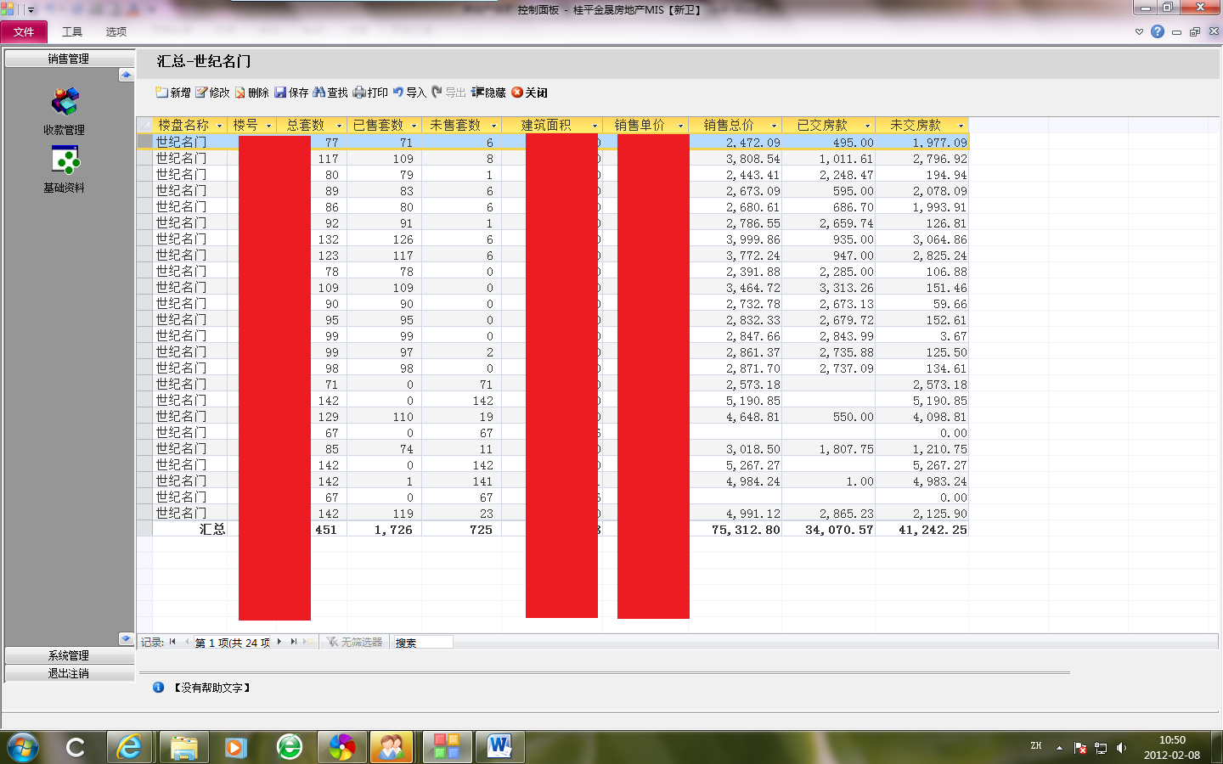
Task: Click the red 关闭 (close) form icon
Action: 517,93
